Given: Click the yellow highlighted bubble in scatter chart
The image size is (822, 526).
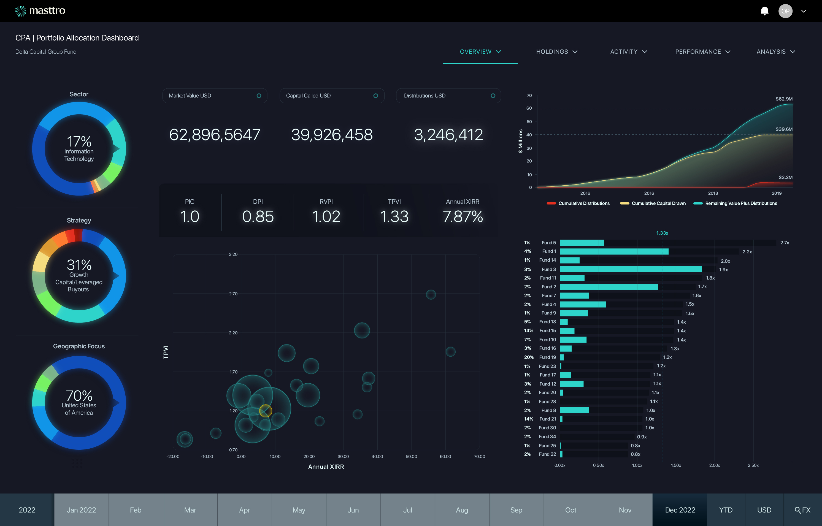Looking at the screenshot, I should pos(266,411).
